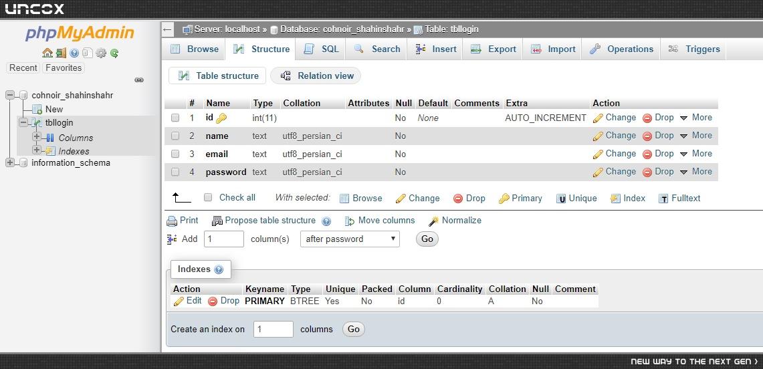Go to phpMyAdmin home via house icon
Image resolution: width=763 pixels, height=369 pixels.
pos(47,53)
